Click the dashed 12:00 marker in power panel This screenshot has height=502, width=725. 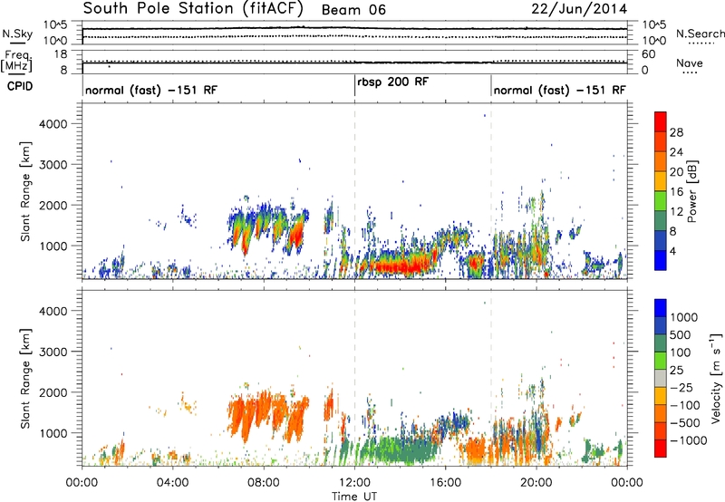[354, 191]
